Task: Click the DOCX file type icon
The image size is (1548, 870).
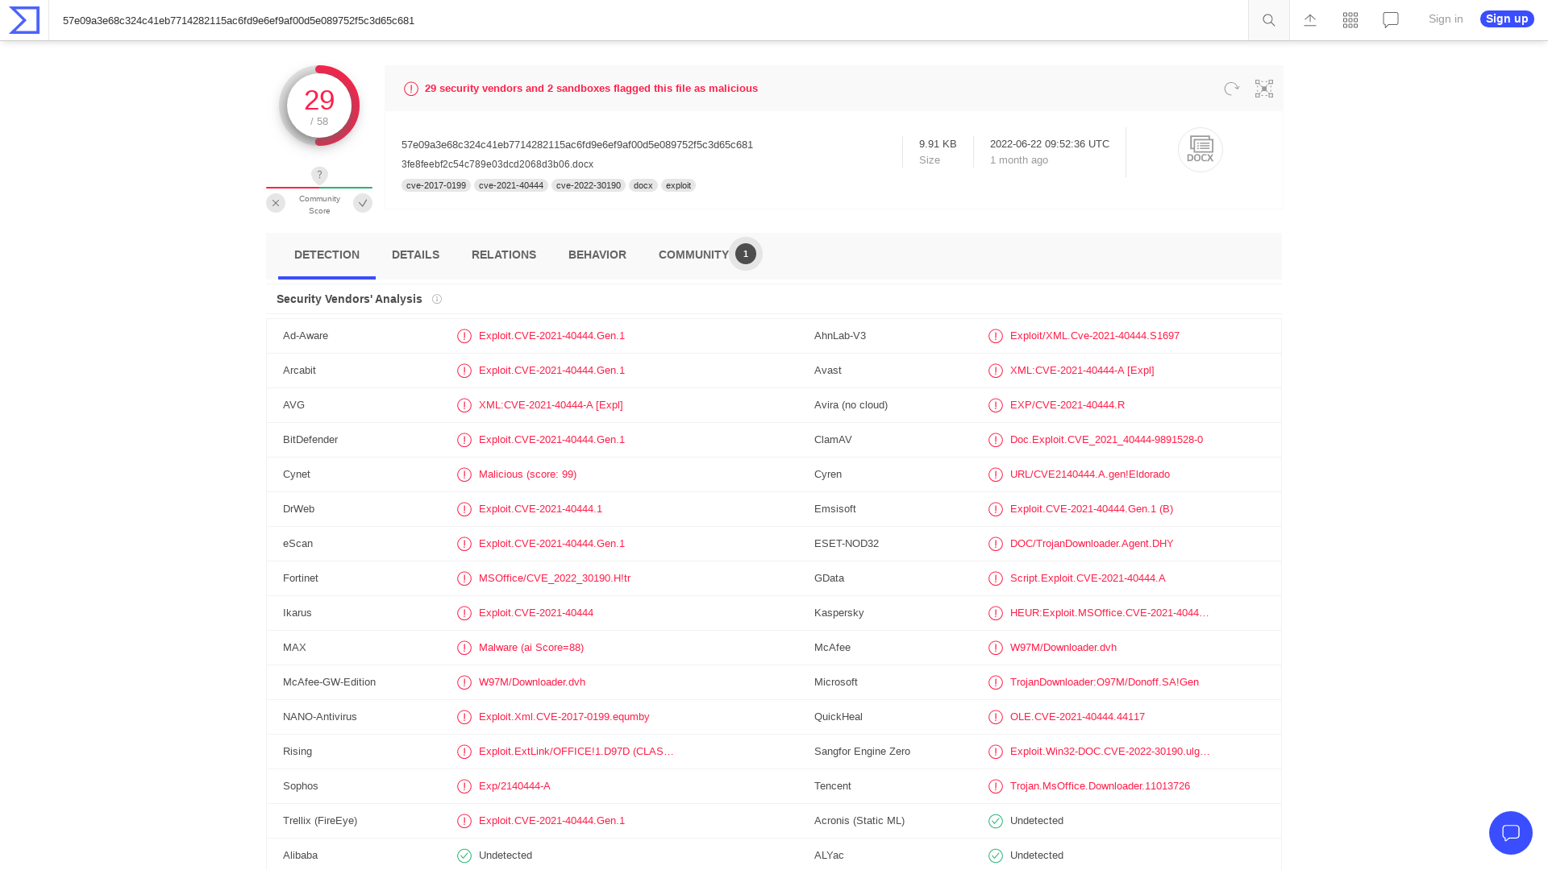Action: pyautogui.click(x=1200, y=150)
